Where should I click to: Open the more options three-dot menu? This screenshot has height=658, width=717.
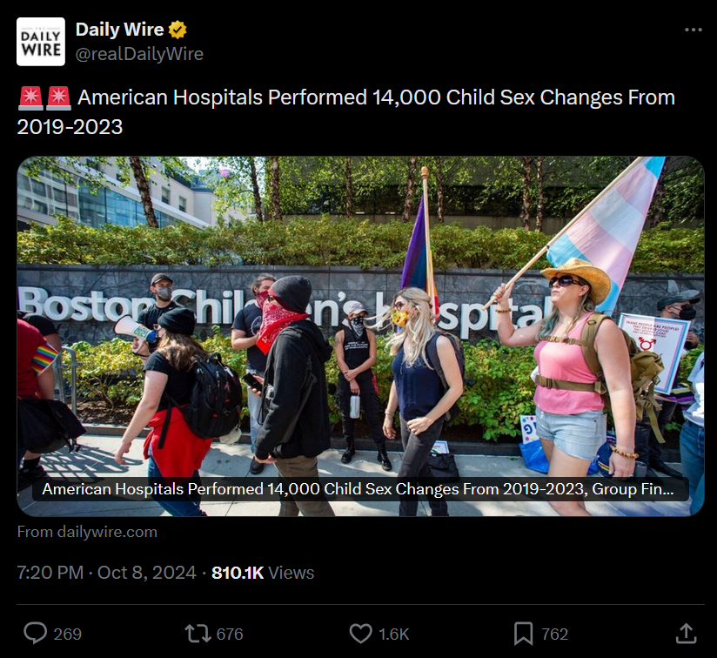(694, 30)
